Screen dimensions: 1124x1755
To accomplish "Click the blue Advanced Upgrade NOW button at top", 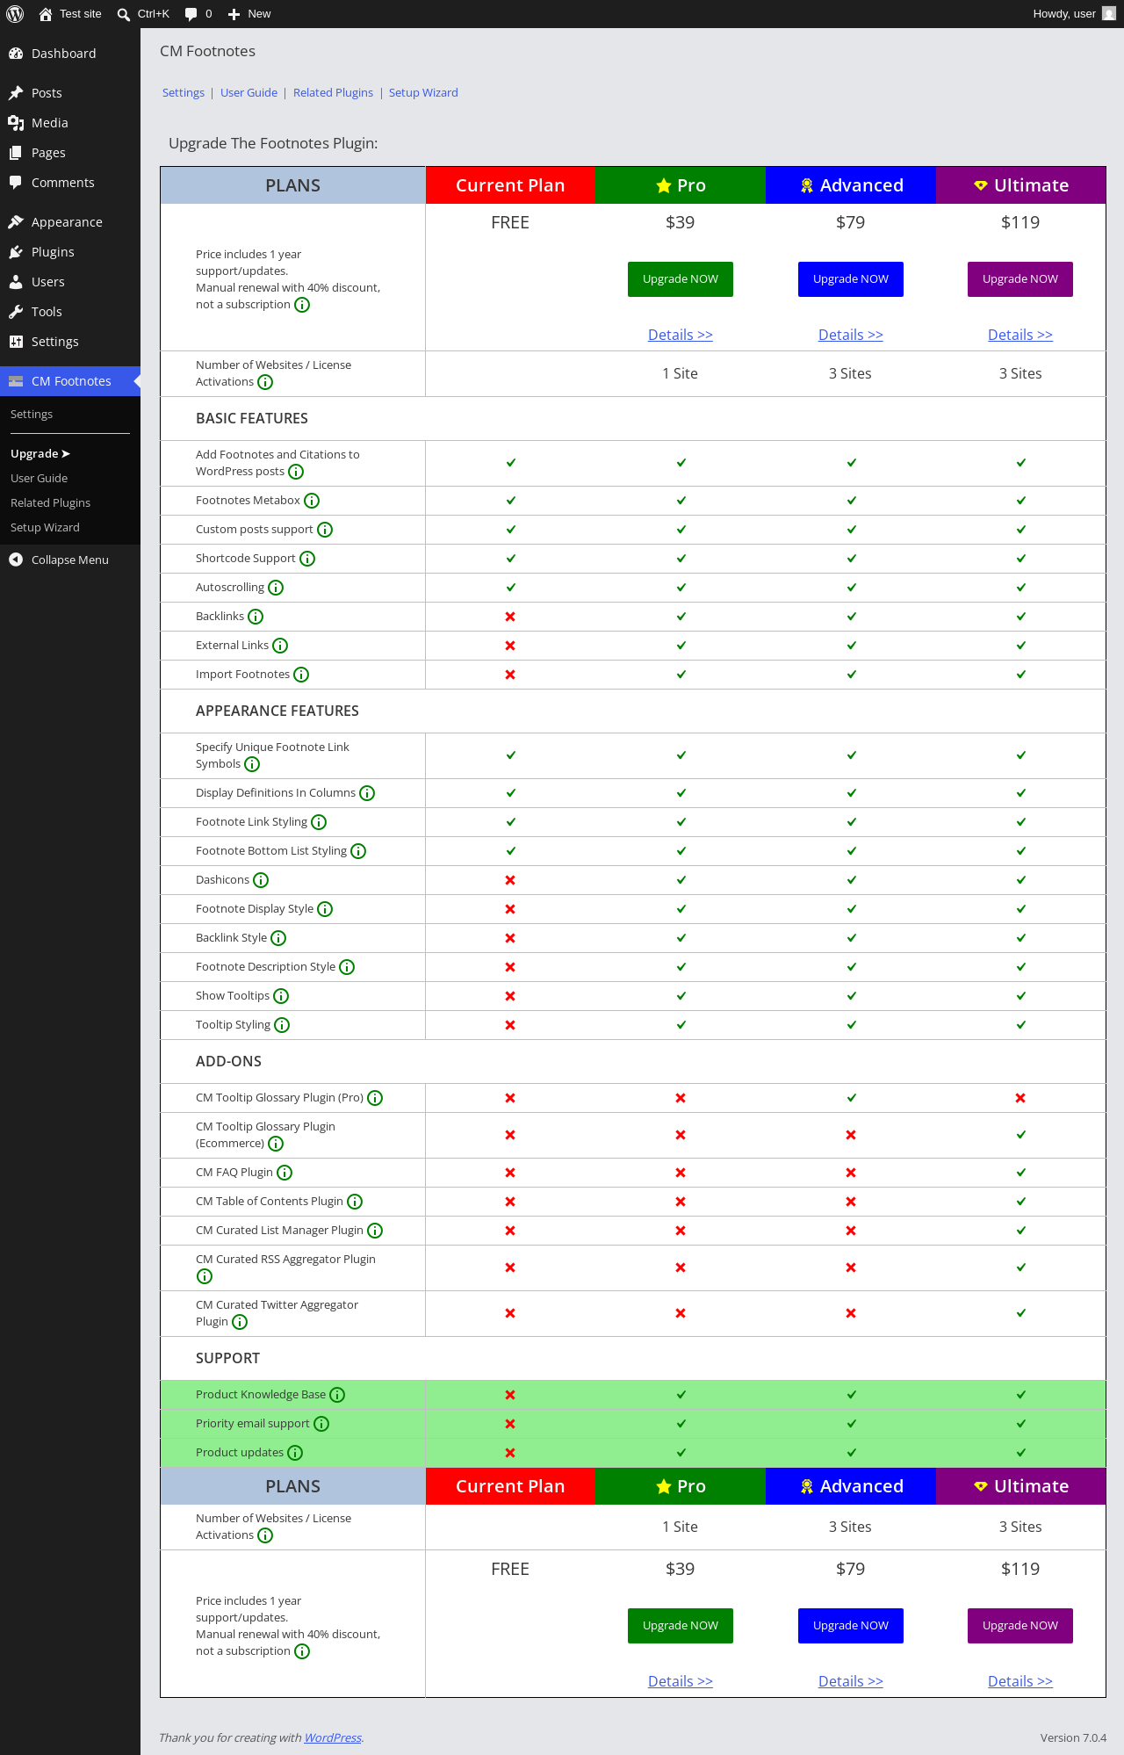I will tap(851, 279).
